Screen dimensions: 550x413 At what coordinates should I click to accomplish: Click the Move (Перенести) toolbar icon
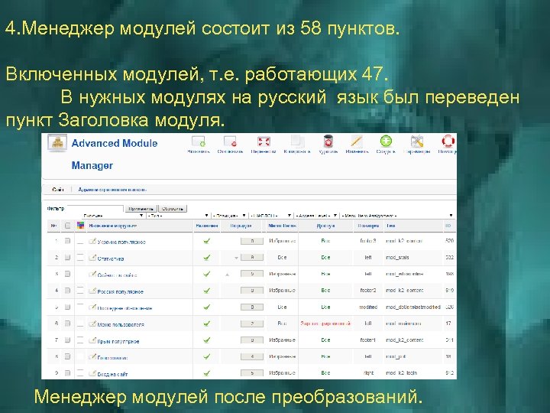pyautogui.click(x=264, y=141)
